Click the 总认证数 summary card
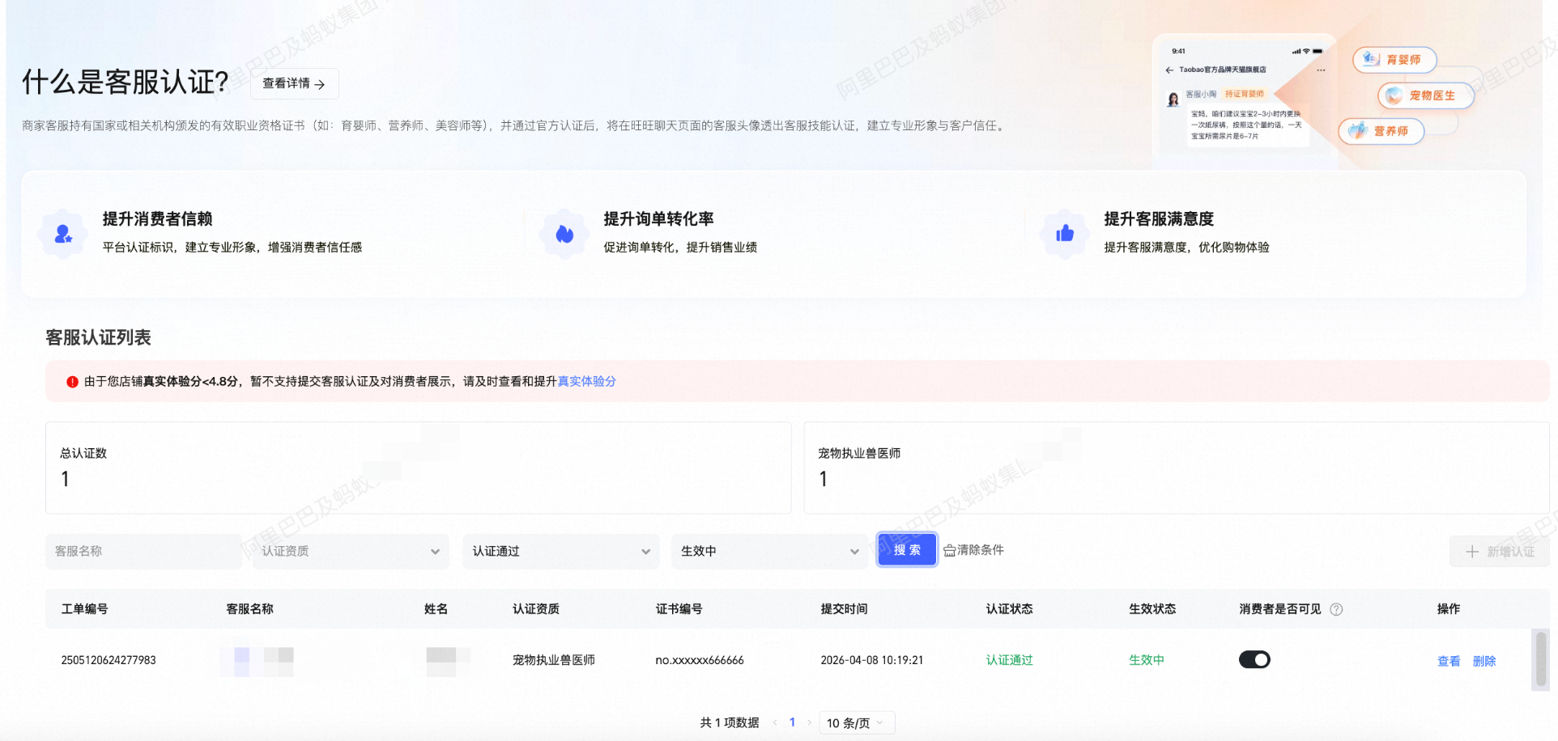1558x741 pixels. click(419, 468)
